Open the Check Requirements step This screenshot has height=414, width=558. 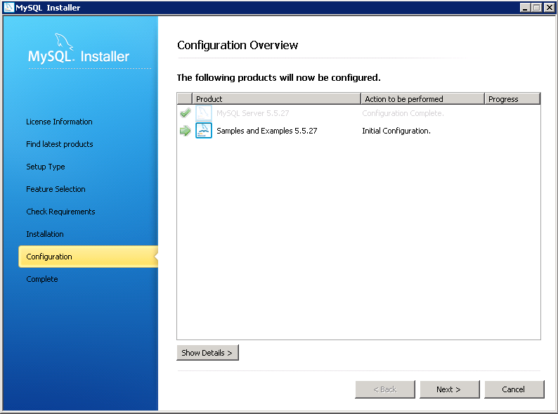(60, 212)
